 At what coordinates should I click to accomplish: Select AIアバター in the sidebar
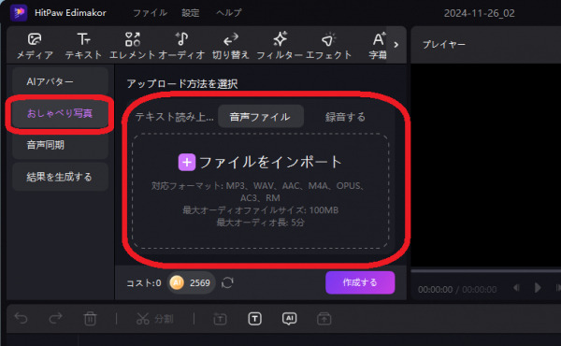tap(60, 81)
